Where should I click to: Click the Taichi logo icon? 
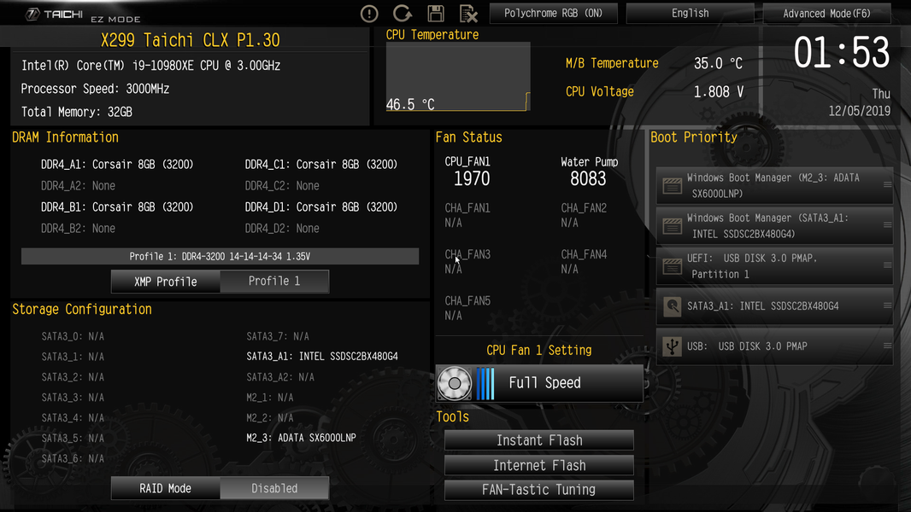click(32, 14)
